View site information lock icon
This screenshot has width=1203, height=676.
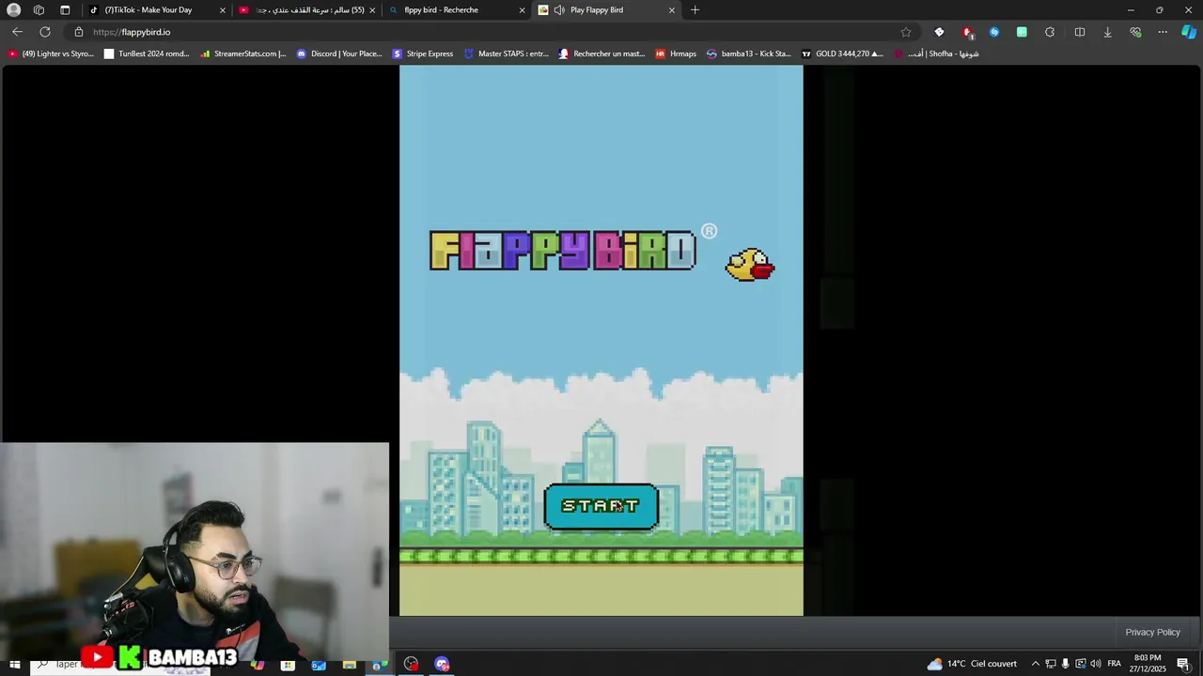79,32
